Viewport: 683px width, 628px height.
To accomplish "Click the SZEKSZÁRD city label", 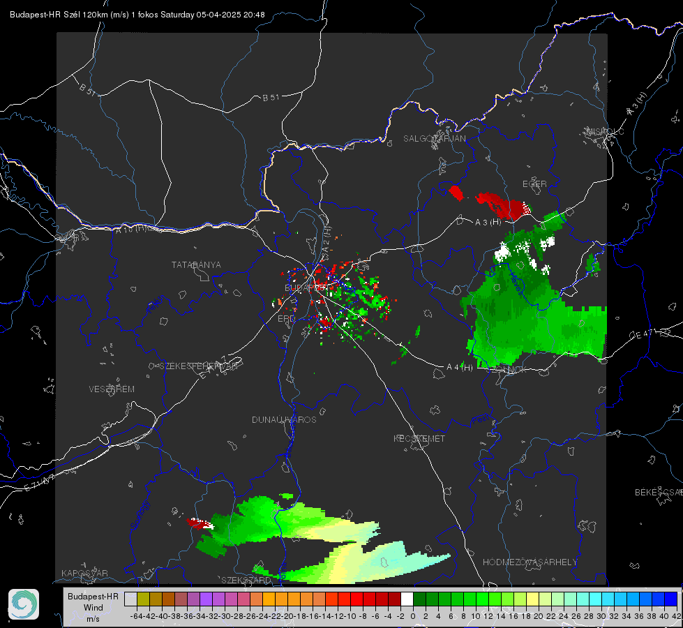I will (x=246, y=580).
